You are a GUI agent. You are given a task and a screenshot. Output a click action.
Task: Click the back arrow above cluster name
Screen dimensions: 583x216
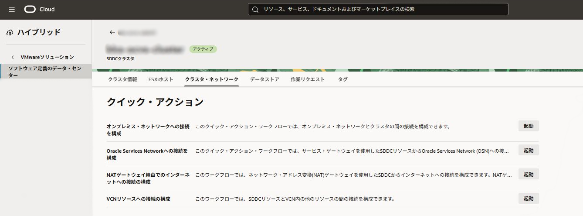(112, 32)
